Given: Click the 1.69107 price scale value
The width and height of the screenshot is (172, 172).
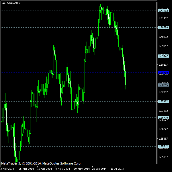Looking at the screenshot, I should [163, 65].
